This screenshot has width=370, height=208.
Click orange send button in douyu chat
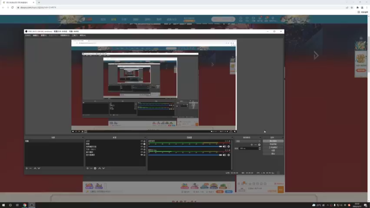pyautogui.click(x=281, y=190)
